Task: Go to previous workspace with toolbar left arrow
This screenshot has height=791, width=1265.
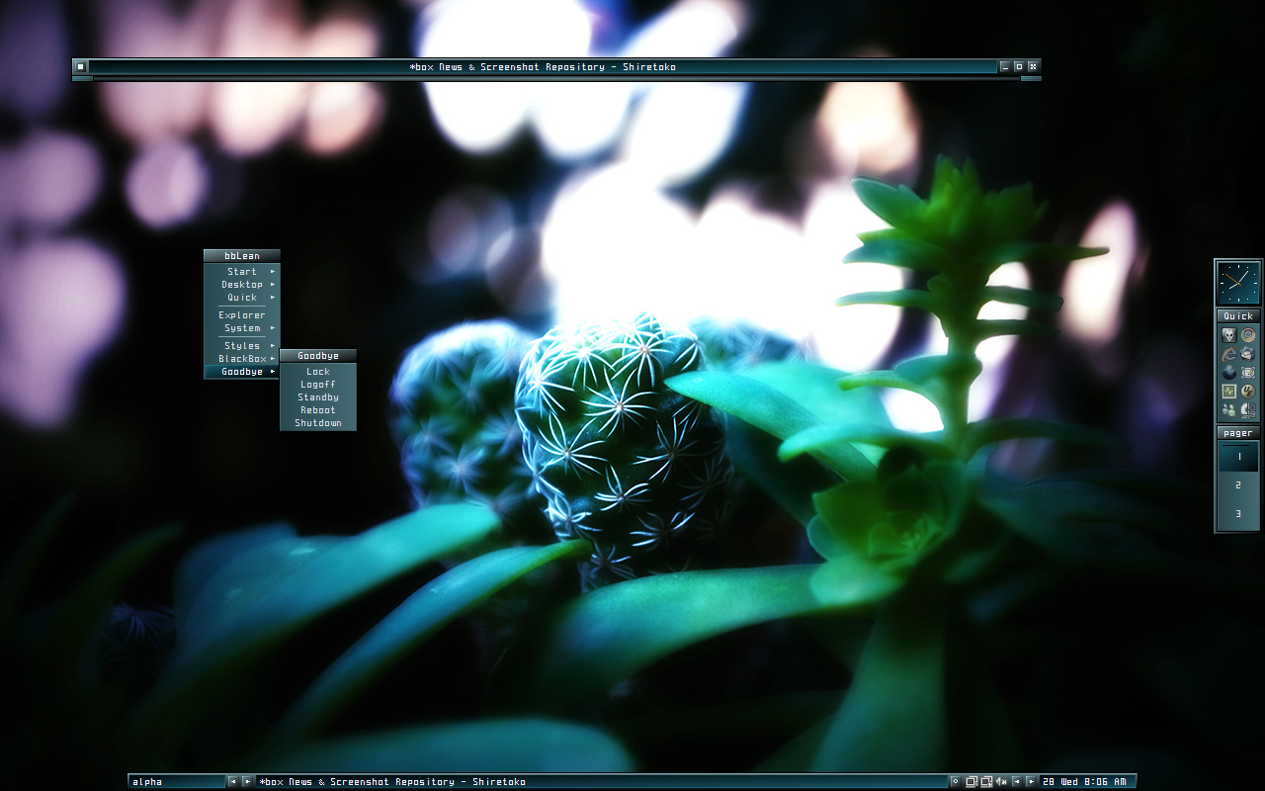Action: [x=232, y=781]
